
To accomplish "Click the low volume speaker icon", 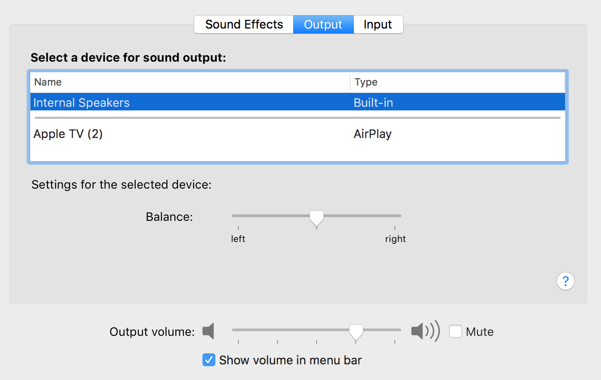I will click(x=208, y=331).
